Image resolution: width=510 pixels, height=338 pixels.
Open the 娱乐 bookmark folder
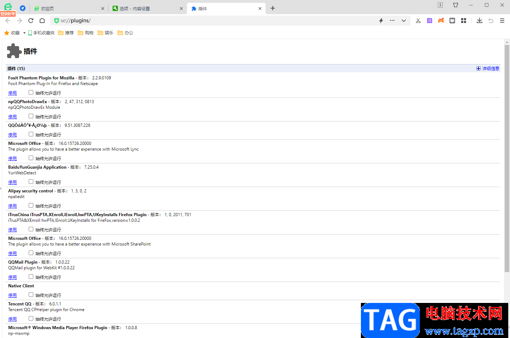click(106, 33)
